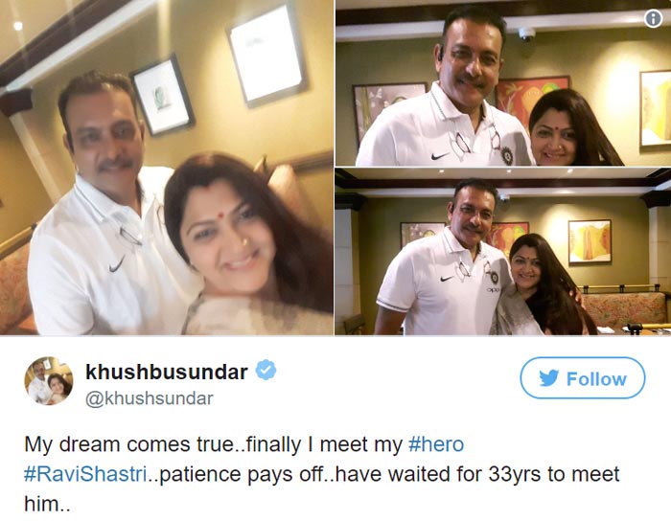Click the @khushsundar handle

(x=149, y=398)
